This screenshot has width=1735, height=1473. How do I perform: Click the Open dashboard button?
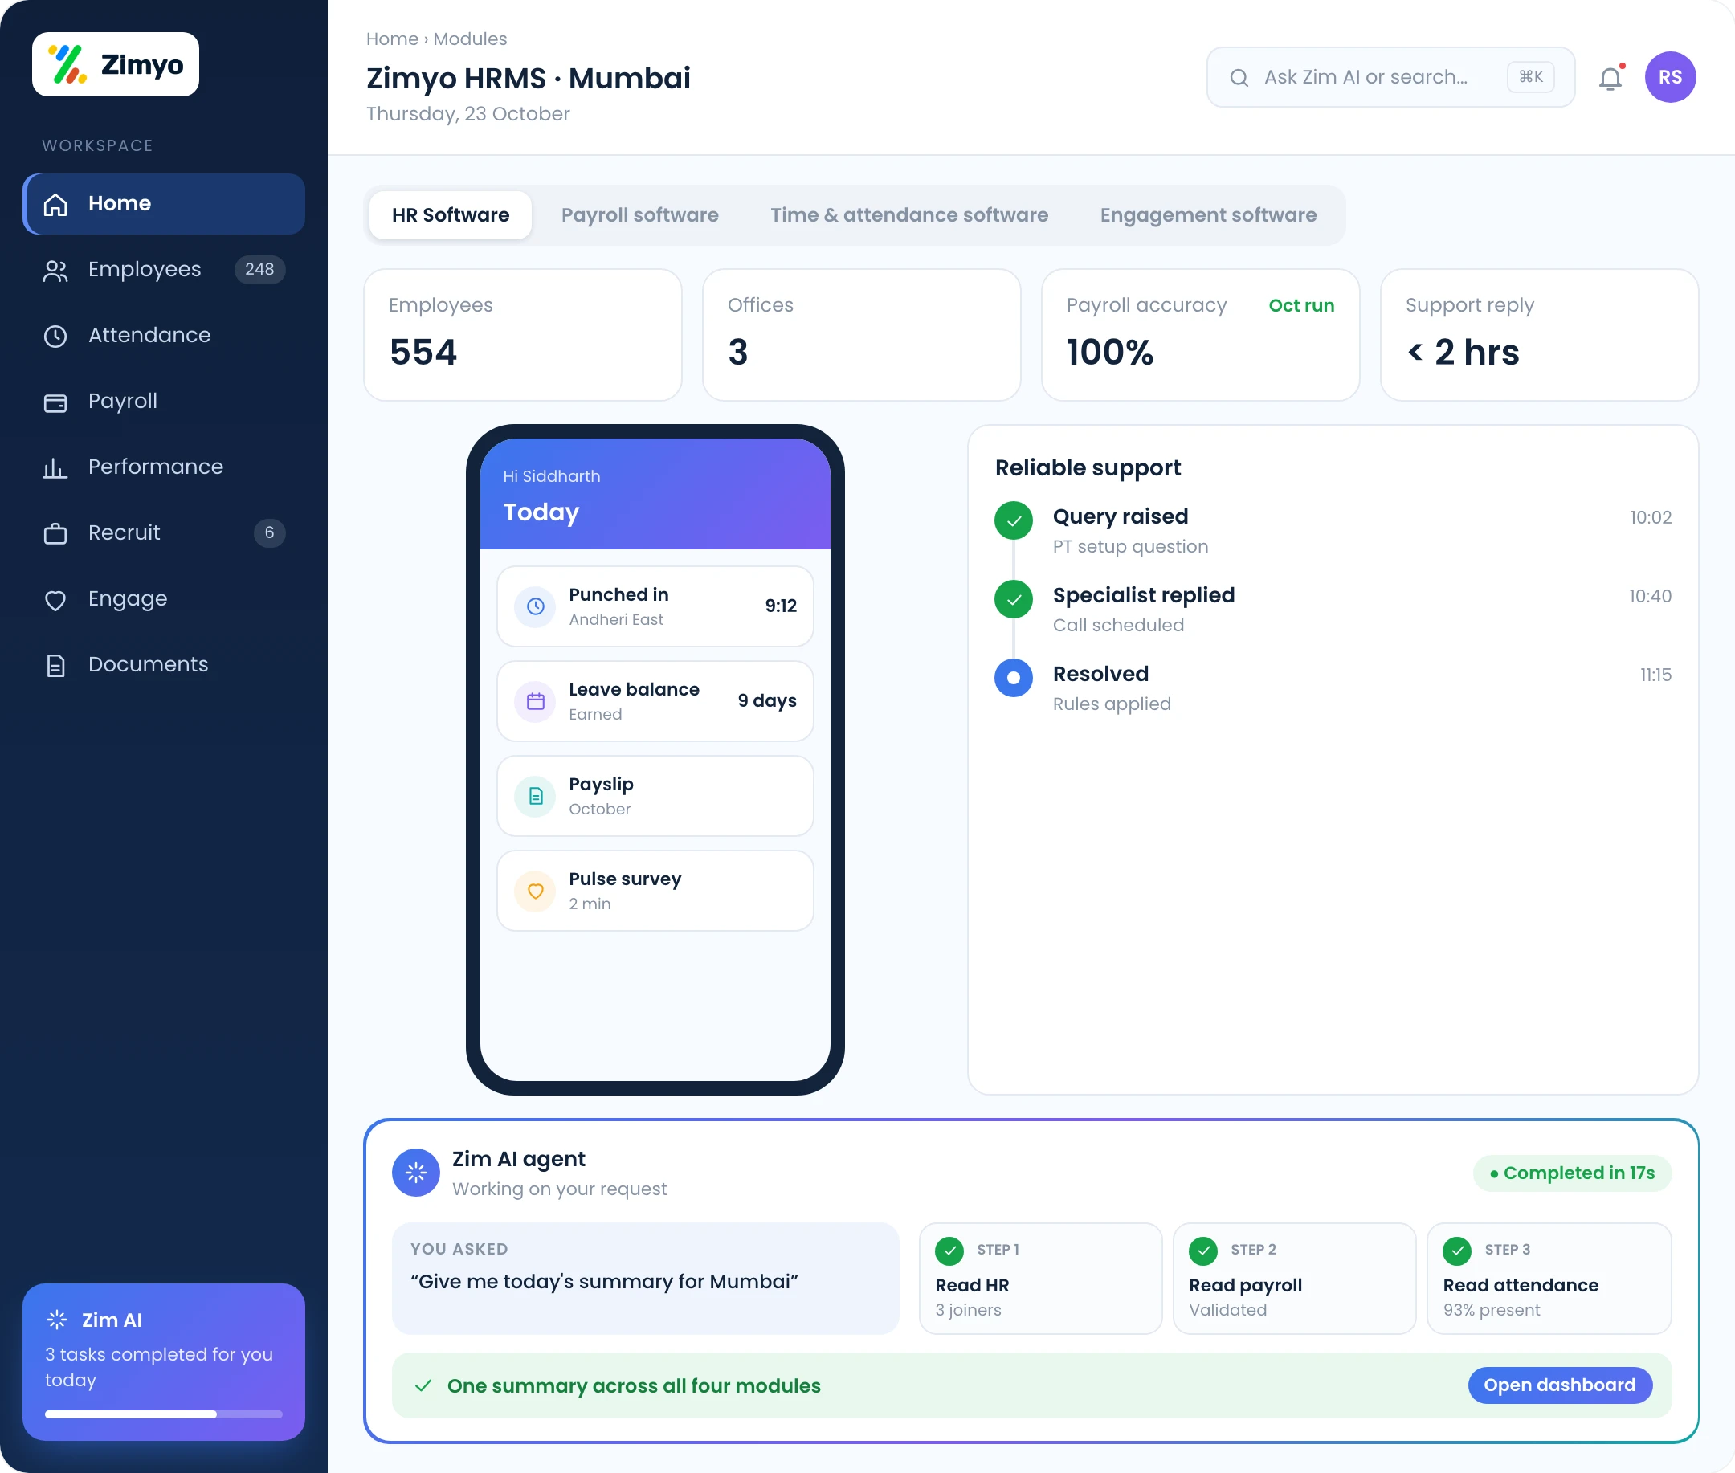point(1559,1385)
